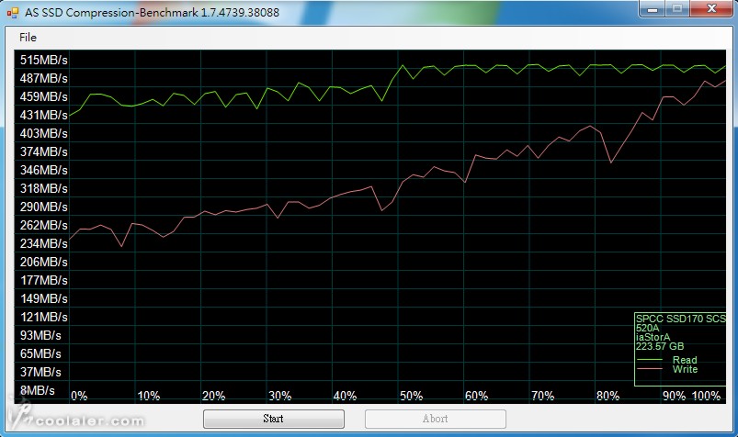The image size is (738, 437).
Task: Close the AS SSD Compression-Benchmark window
Action: tap(711, 8)
